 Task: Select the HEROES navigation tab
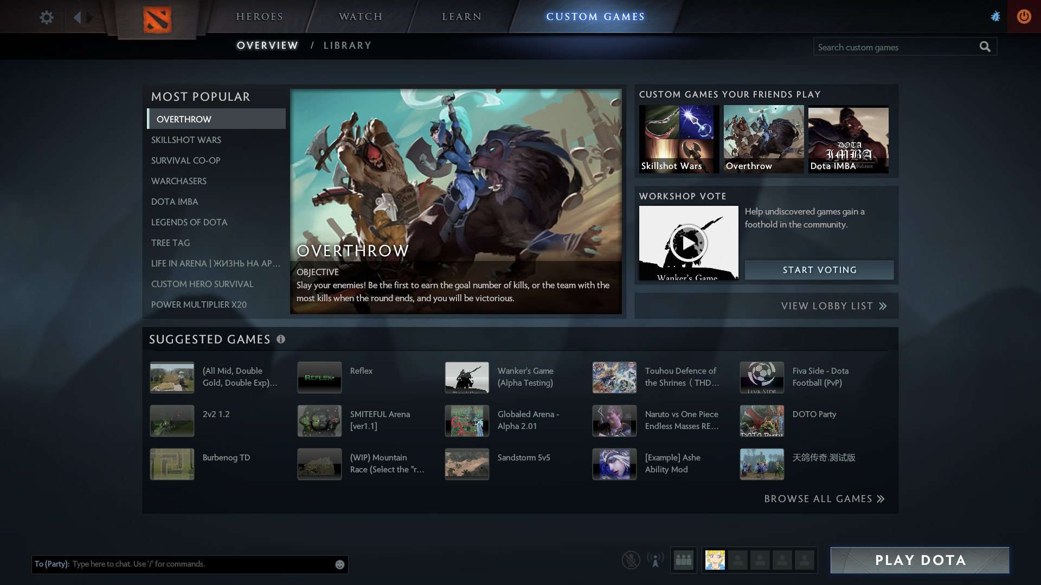coord(260,16)
